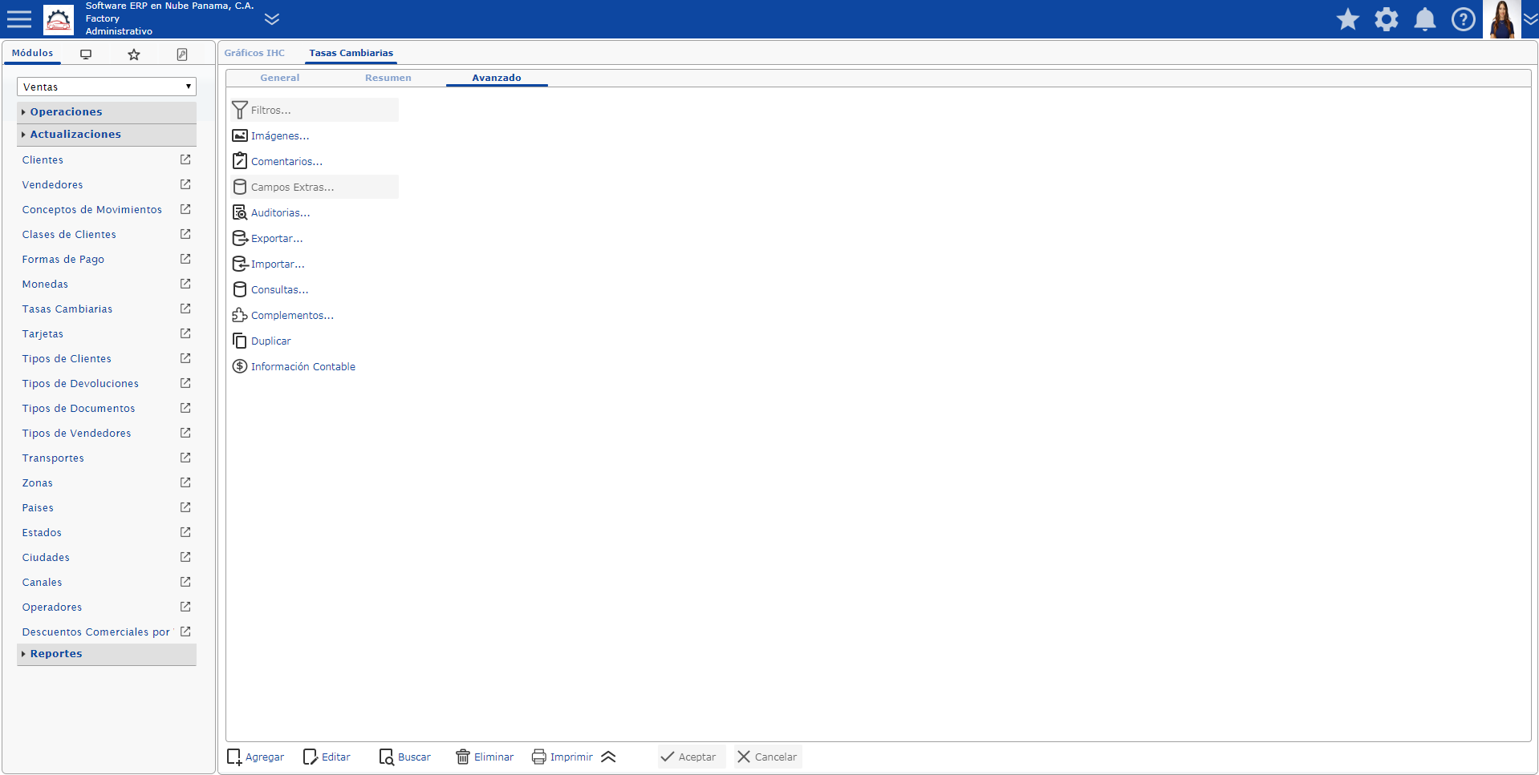Click Agregar button
Screen dimensions: 1539x775
pos(256,757)
